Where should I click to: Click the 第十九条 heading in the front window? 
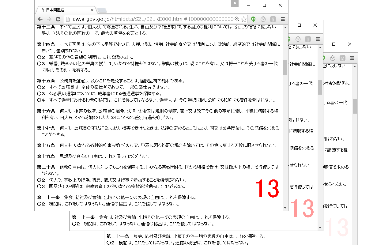click(46, 156)
